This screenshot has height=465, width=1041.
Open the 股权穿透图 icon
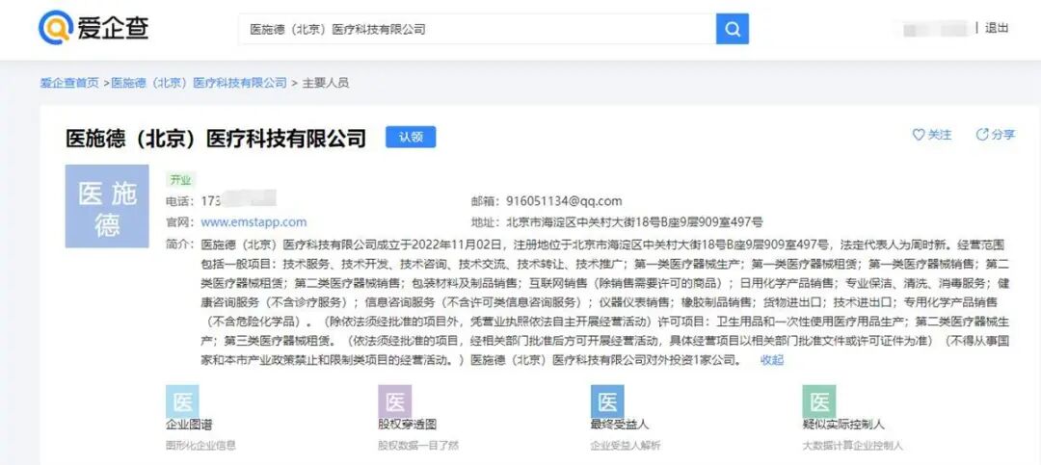(x=394, y=401)
